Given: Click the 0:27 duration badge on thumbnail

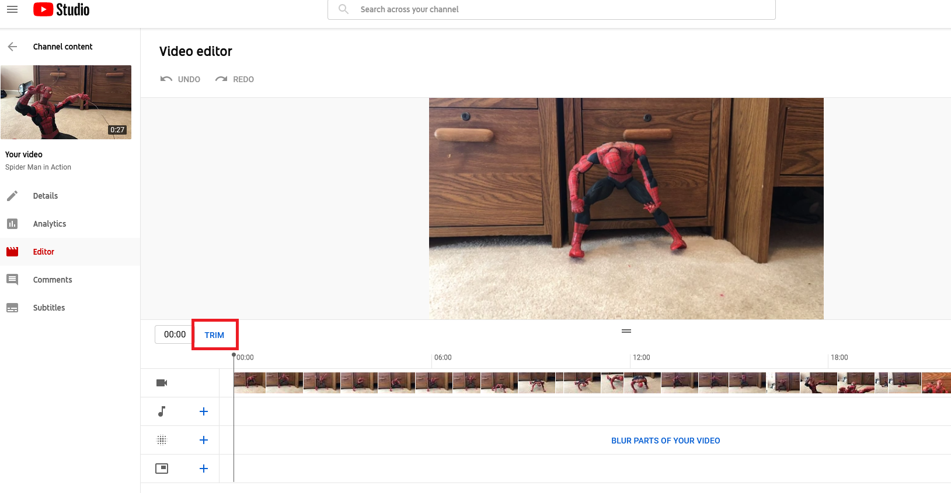Looking at the screenshot, I should [117, 130].
